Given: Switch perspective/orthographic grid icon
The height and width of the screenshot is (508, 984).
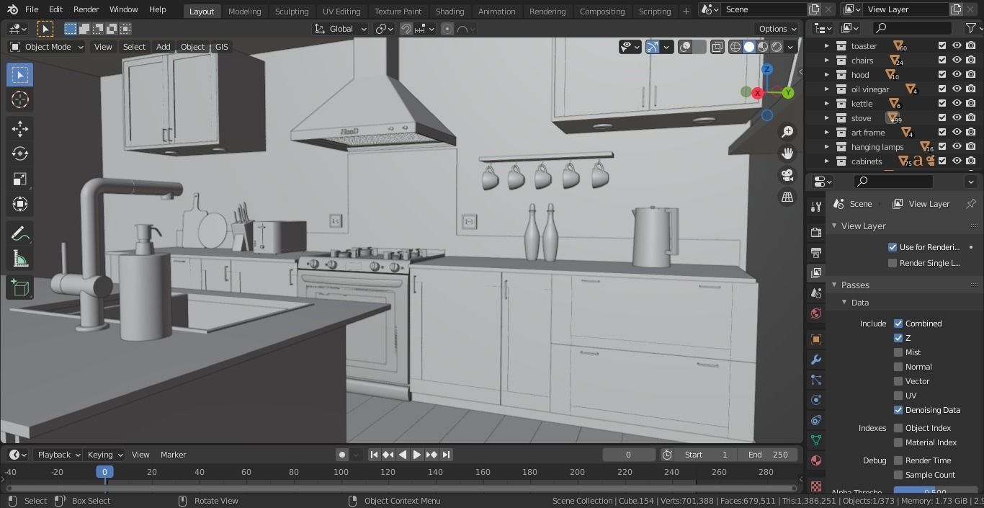Looking at the screenshot, I should point(787,197).
